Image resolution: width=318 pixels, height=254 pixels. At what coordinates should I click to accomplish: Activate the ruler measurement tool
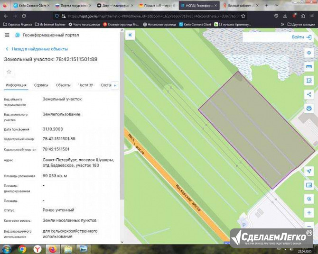(x=309, y=67)
